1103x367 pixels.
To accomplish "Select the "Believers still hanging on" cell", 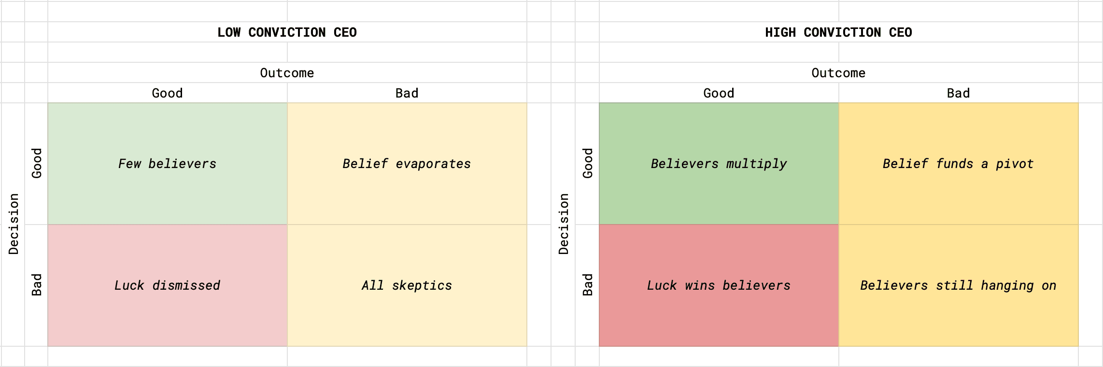I will click(x=958, y=285).
